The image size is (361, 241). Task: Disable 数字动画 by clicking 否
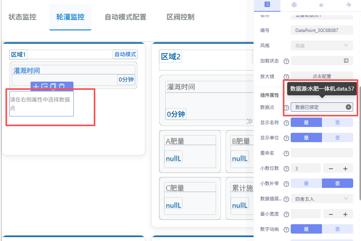click(x=337, y=229)
